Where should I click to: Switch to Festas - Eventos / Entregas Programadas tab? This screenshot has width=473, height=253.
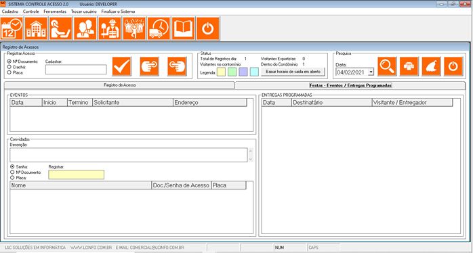[x=350, y=85]
